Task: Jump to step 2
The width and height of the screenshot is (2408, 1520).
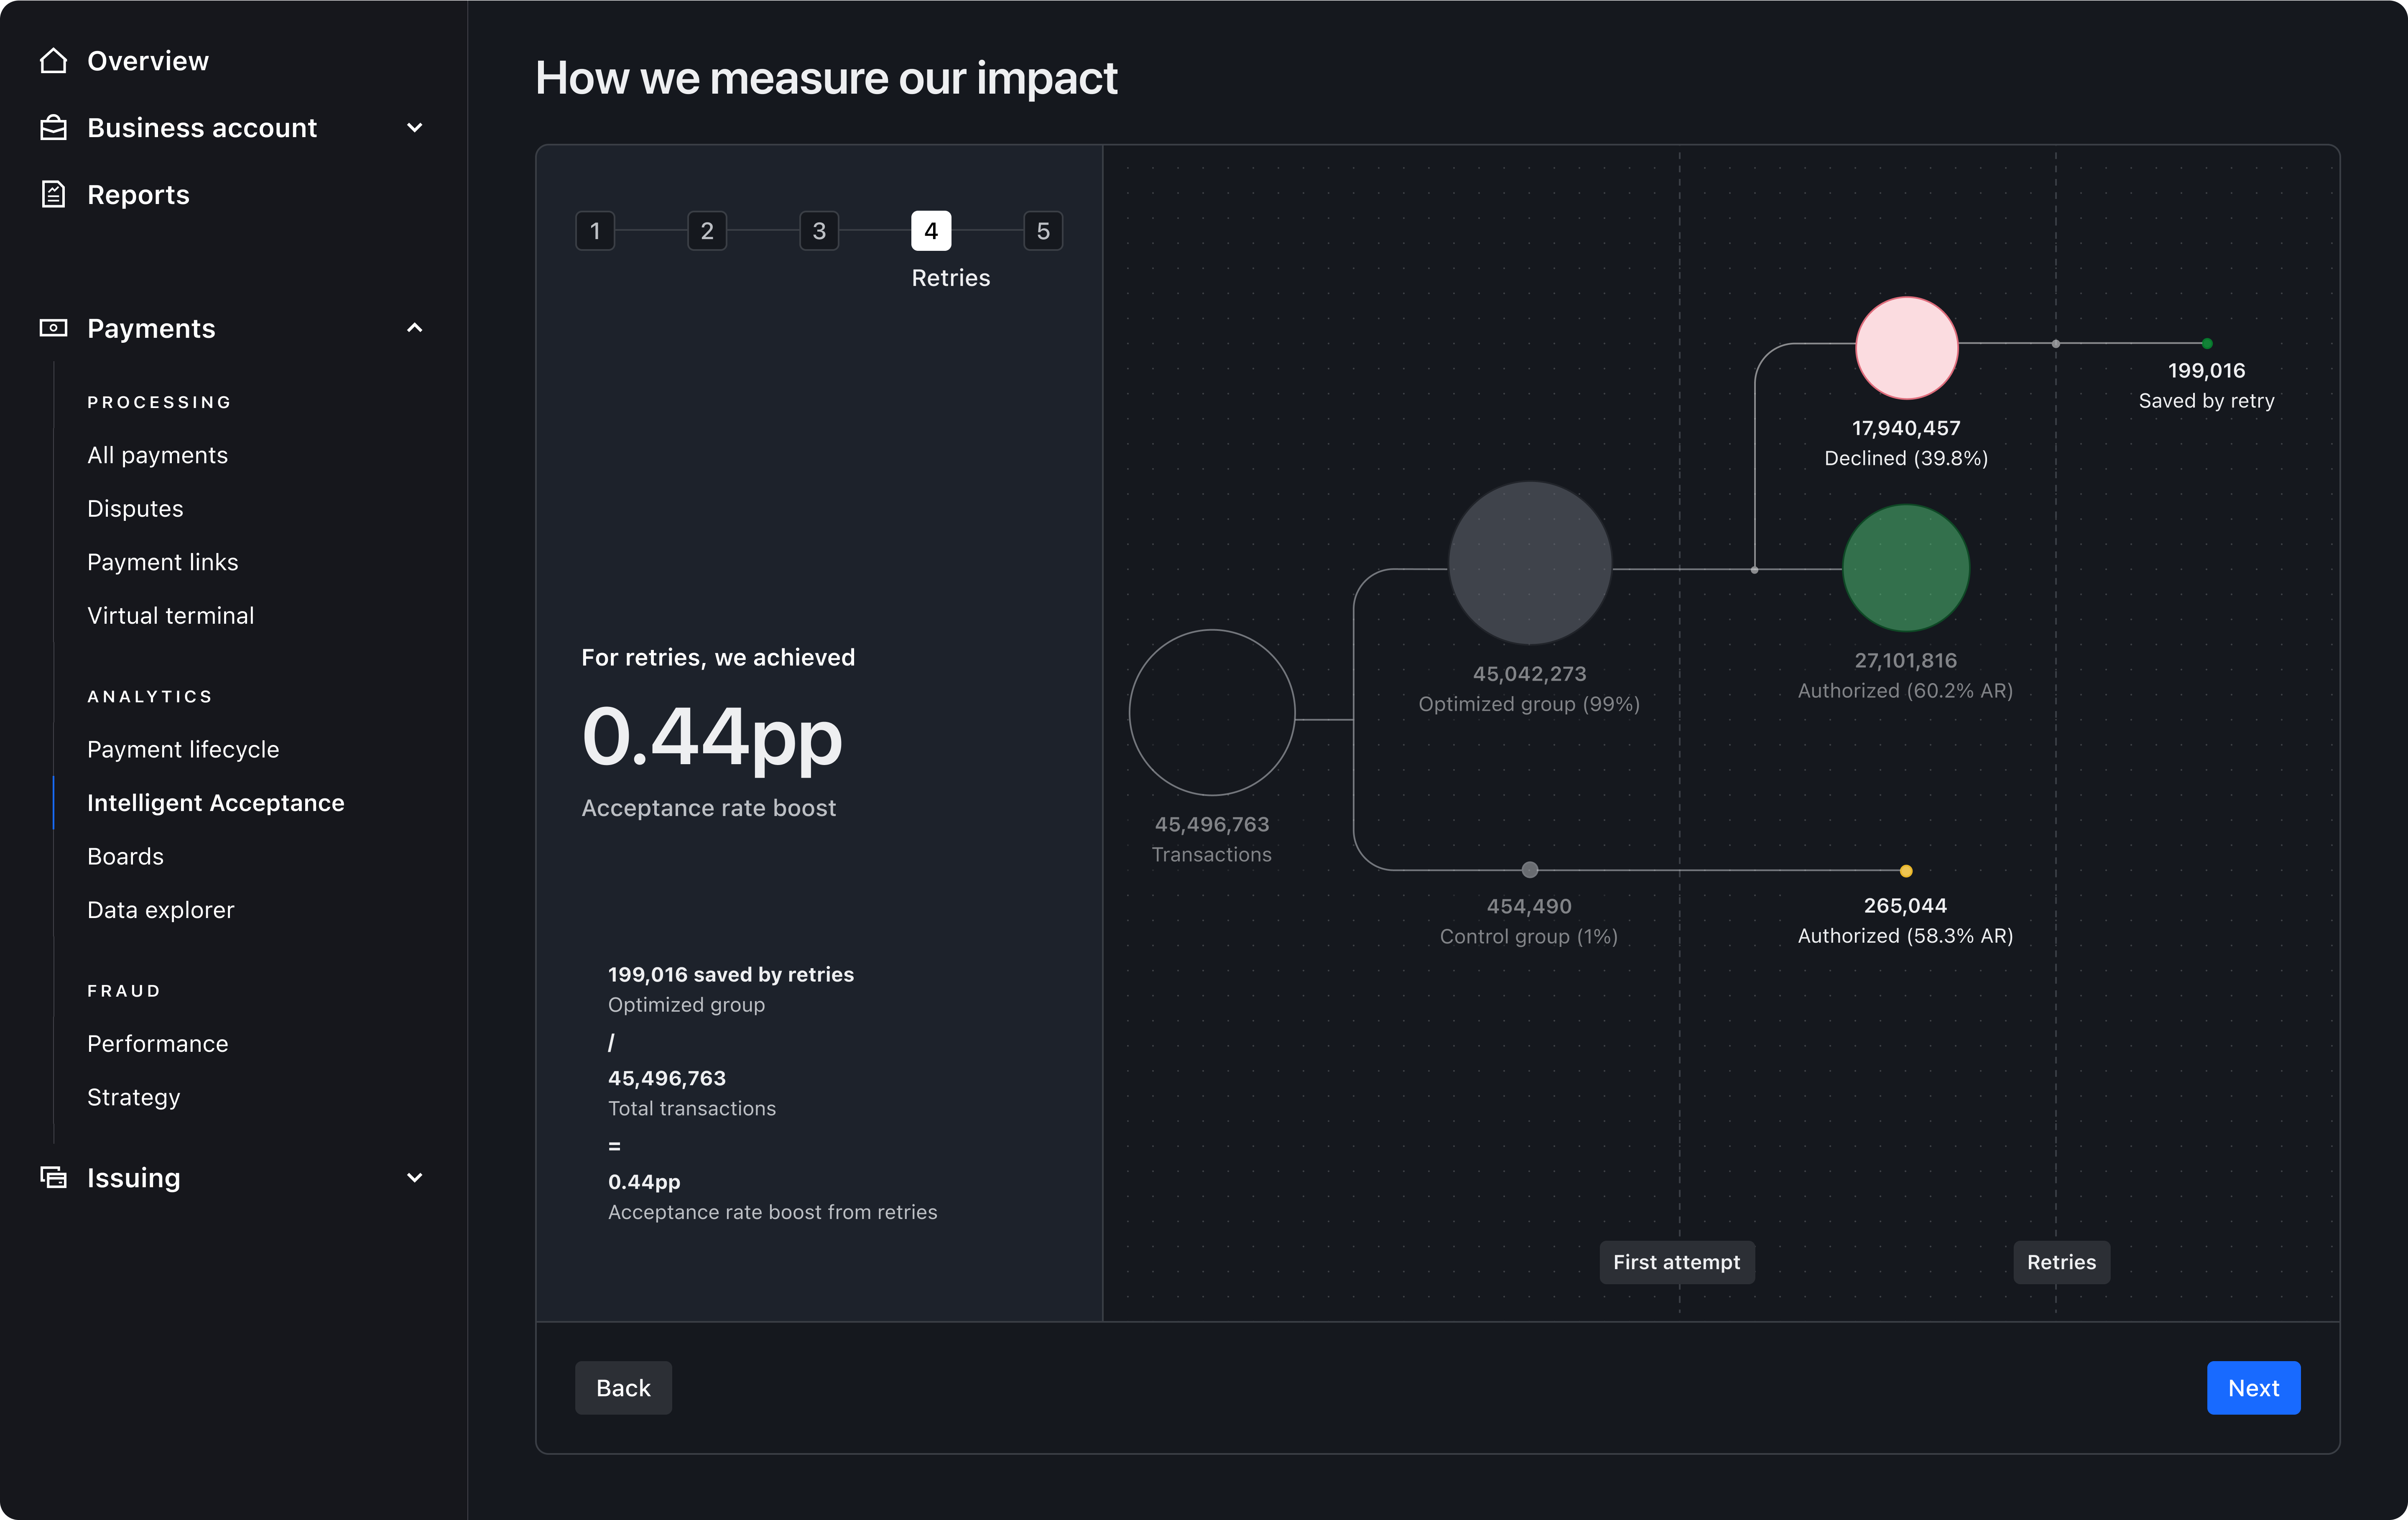Action: [x=707, y=231]
